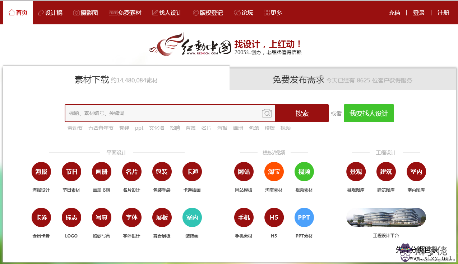The image size is (458, 264).
Task: Select the 招聘 hot keyword
Action: click(175, 128)
